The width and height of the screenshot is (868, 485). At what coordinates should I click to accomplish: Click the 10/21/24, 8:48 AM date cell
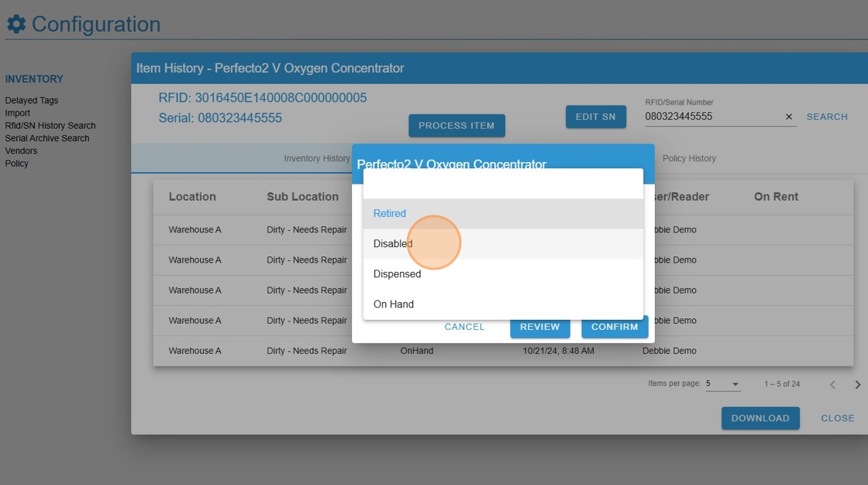(559, 350)
